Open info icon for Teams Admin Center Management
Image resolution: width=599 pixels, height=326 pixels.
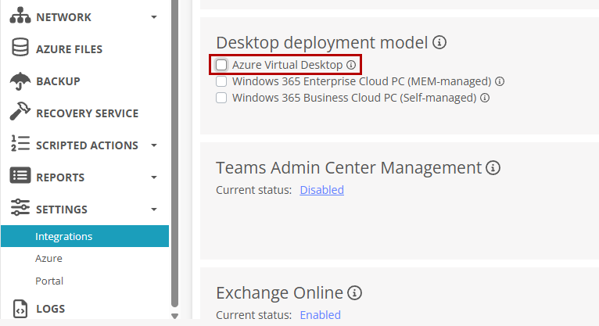(x=493, y=167)
